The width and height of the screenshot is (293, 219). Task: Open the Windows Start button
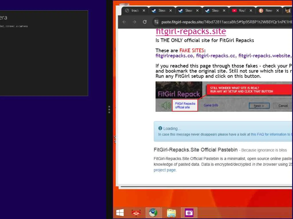point(120,212)
